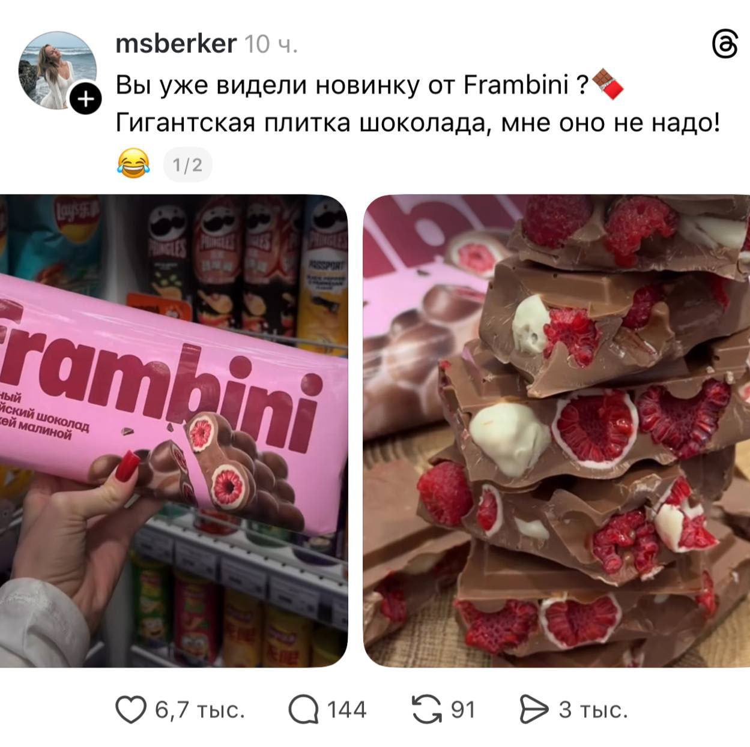Click the 91 reposts count
This screenshot has width=750, height=747.
coord(463,710)
